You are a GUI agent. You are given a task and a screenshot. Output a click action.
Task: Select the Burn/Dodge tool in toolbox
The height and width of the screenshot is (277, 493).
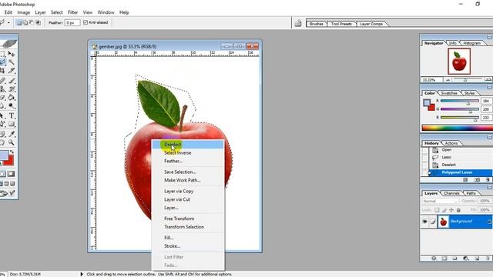click(12, 106)
